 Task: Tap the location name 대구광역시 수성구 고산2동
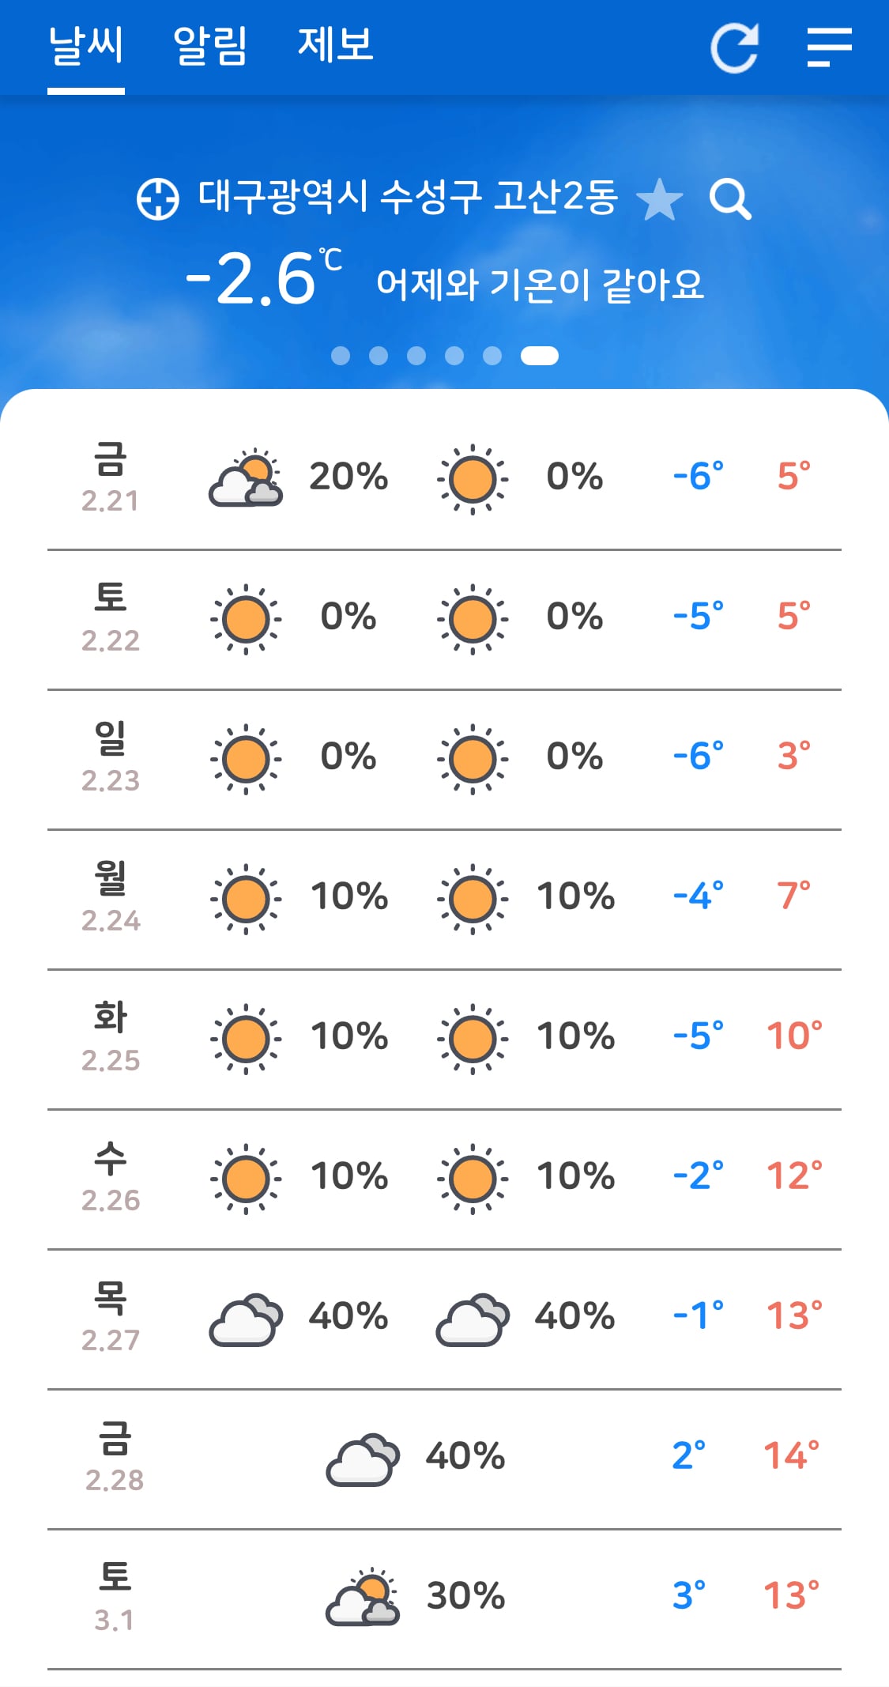(x=408, y=197)
